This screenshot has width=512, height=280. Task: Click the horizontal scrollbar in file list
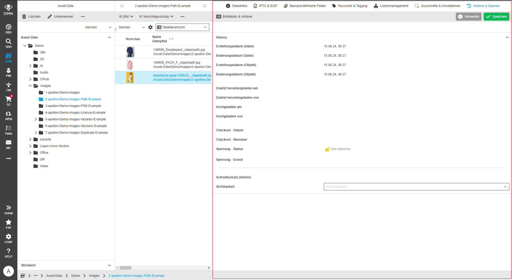tap(125, 268)
